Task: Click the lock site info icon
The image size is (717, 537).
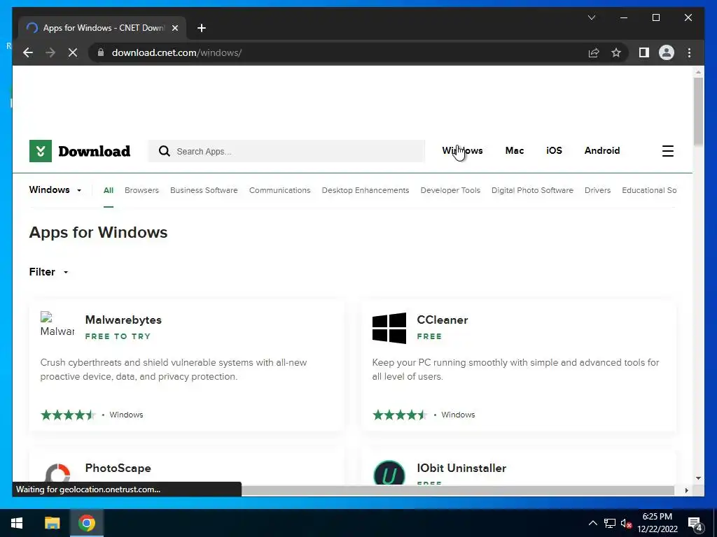Action: pos(101,52)
